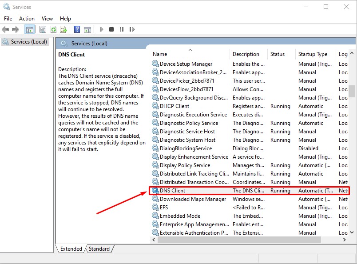The width and height of the screenshot is (357, 264).
Task: Sort list by Startup Type column header
Action: [313, 54]
